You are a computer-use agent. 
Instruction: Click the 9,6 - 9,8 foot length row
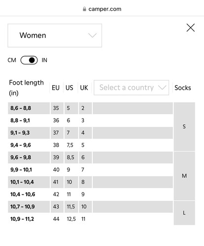point(90,157)
